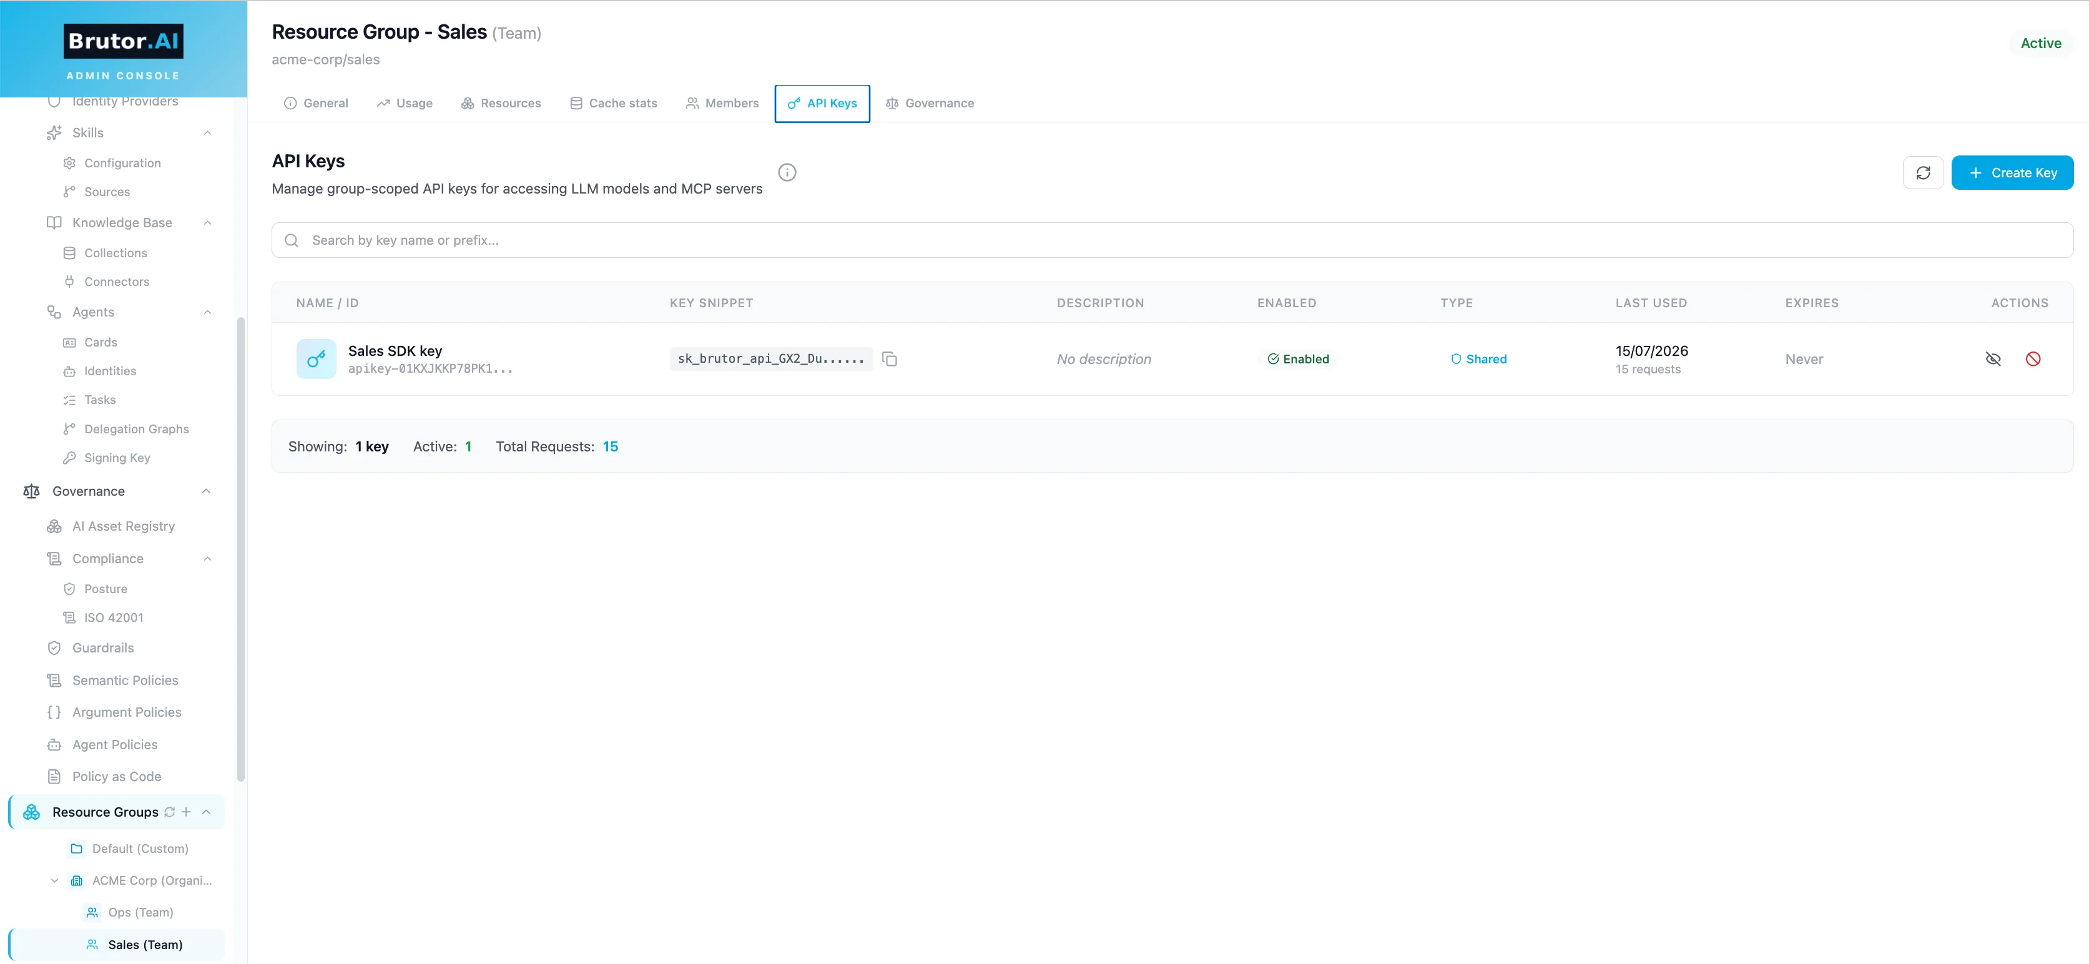Click the Sales SDK key name
This screenshot has height=964, width=2089.
(x=395, y=351)
